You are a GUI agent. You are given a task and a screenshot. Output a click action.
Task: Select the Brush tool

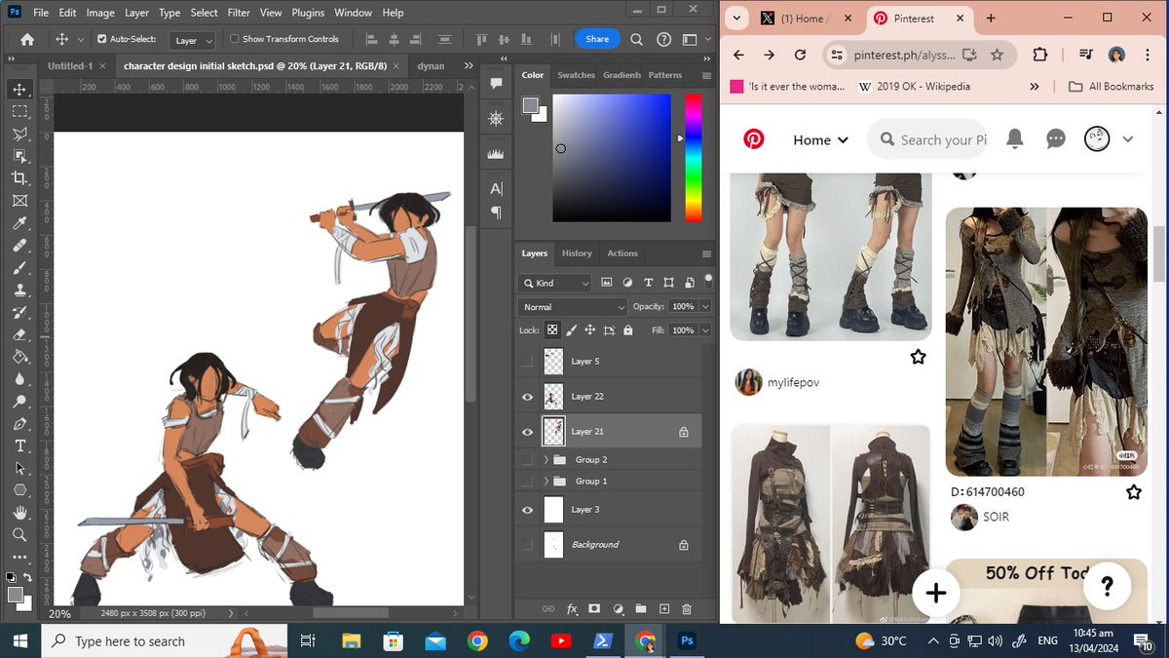click(19, 267)
